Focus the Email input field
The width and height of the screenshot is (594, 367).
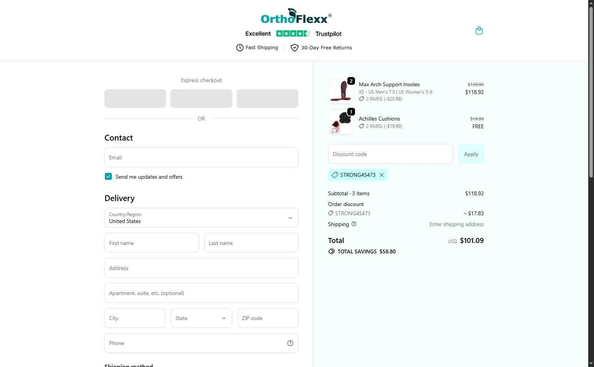[201, 158]
